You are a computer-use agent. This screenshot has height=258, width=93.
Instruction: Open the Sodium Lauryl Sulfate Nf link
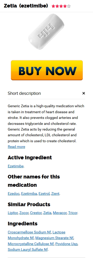click(x=28, y=249)
